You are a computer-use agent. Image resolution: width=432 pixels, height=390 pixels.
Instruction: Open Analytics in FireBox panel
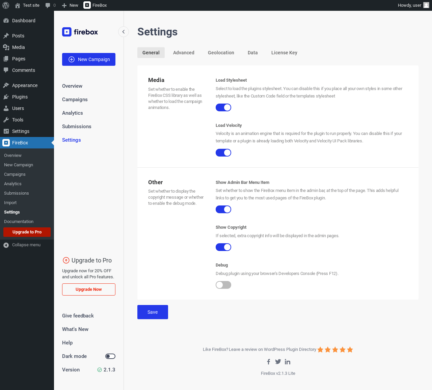click(x=73, y=113)
